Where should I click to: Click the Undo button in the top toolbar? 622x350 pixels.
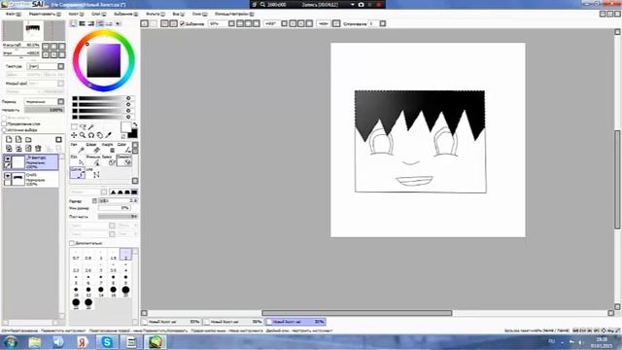tap(145, 23)
